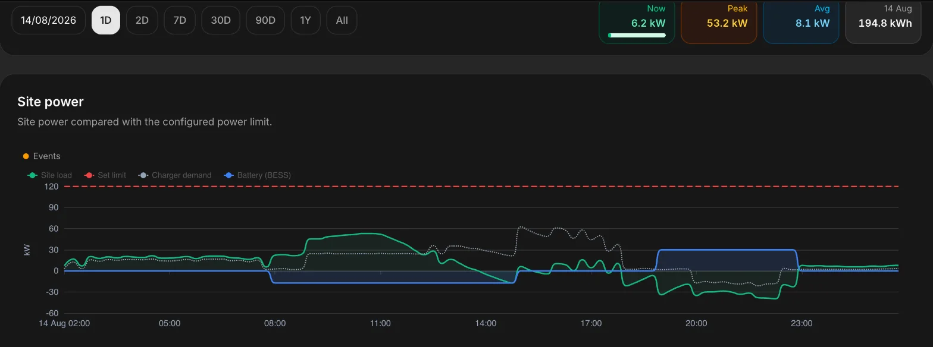The width and height of the screenshot is (933, 347).
Task: Click the 90 y-axis value
Action: (x=54, y=208)
